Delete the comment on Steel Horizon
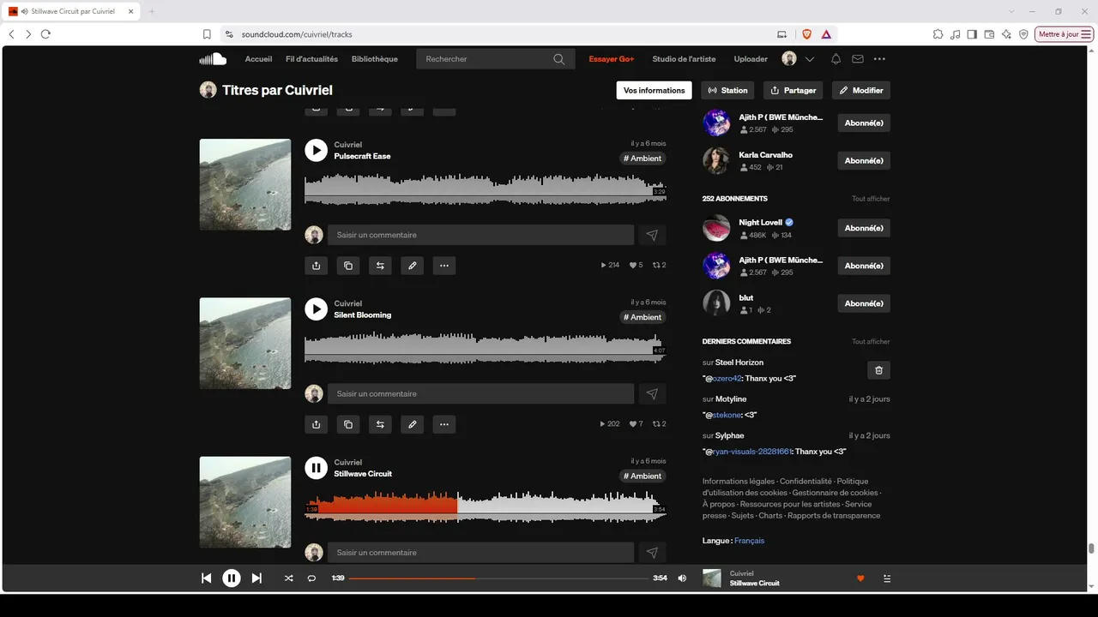This screenshot has width=1098, height=617. pos(878,370)
